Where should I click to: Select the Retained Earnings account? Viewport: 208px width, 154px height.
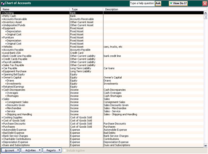[14, 87]
